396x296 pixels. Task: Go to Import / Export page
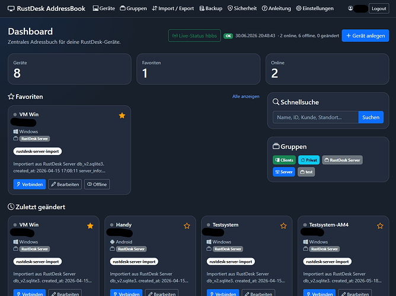coord(173,8)
